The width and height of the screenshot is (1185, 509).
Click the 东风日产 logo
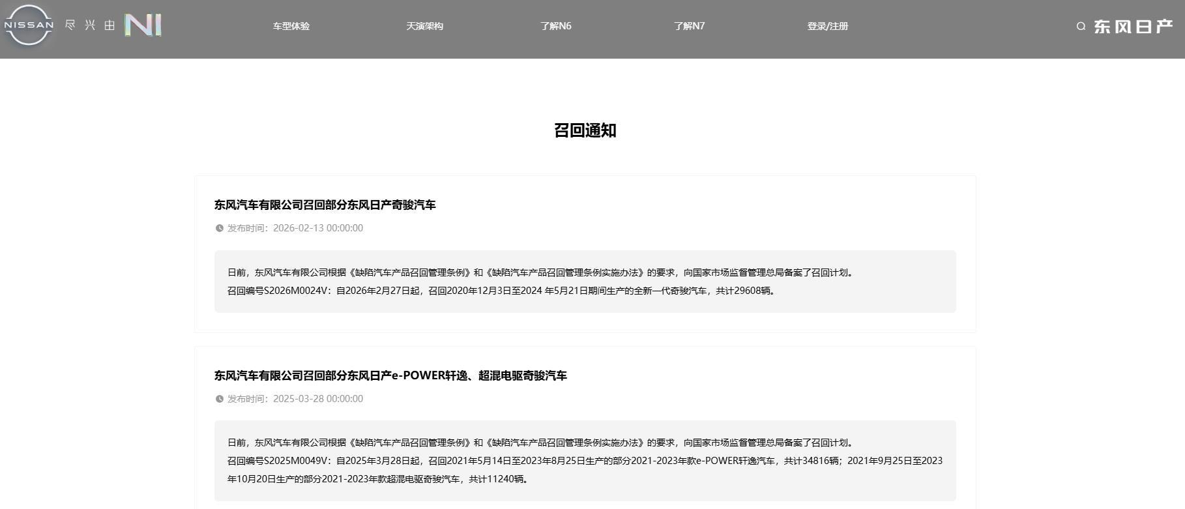1134,26
